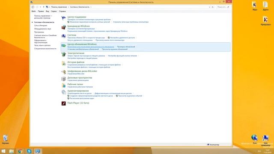274x154 pixels.
Task: Click the address bar refresh button
Action: [213, 7]
